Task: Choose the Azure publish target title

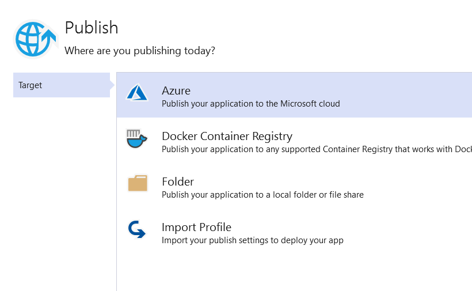Action: coord(176,90)
